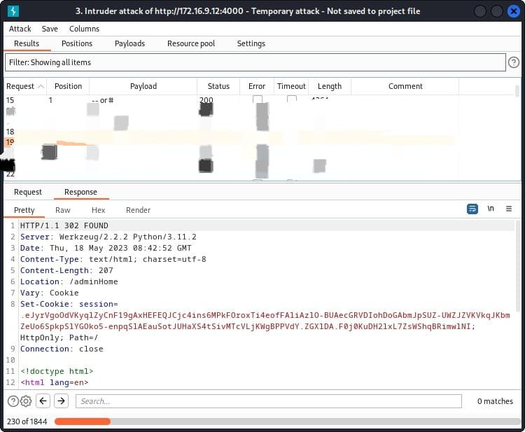The height and width of the screenshot is (432, 525).
Task: Sort by the Timeout column header
Action: click(x=291, y=86)
